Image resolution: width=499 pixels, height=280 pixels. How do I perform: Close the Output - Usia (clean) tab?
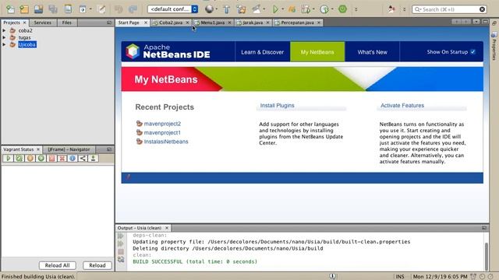pyautogui.click(x=166, y=228)
